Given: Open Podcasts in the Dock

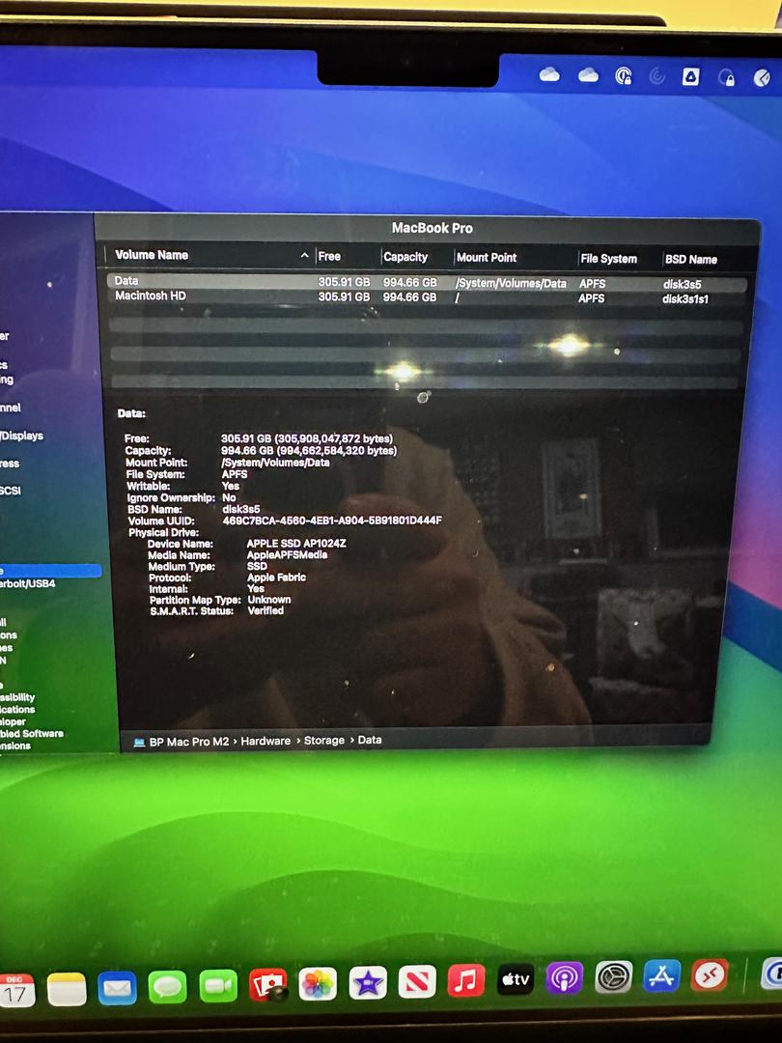Looking at the screenshot, I should pyautogui.click(x=565, y=977).
